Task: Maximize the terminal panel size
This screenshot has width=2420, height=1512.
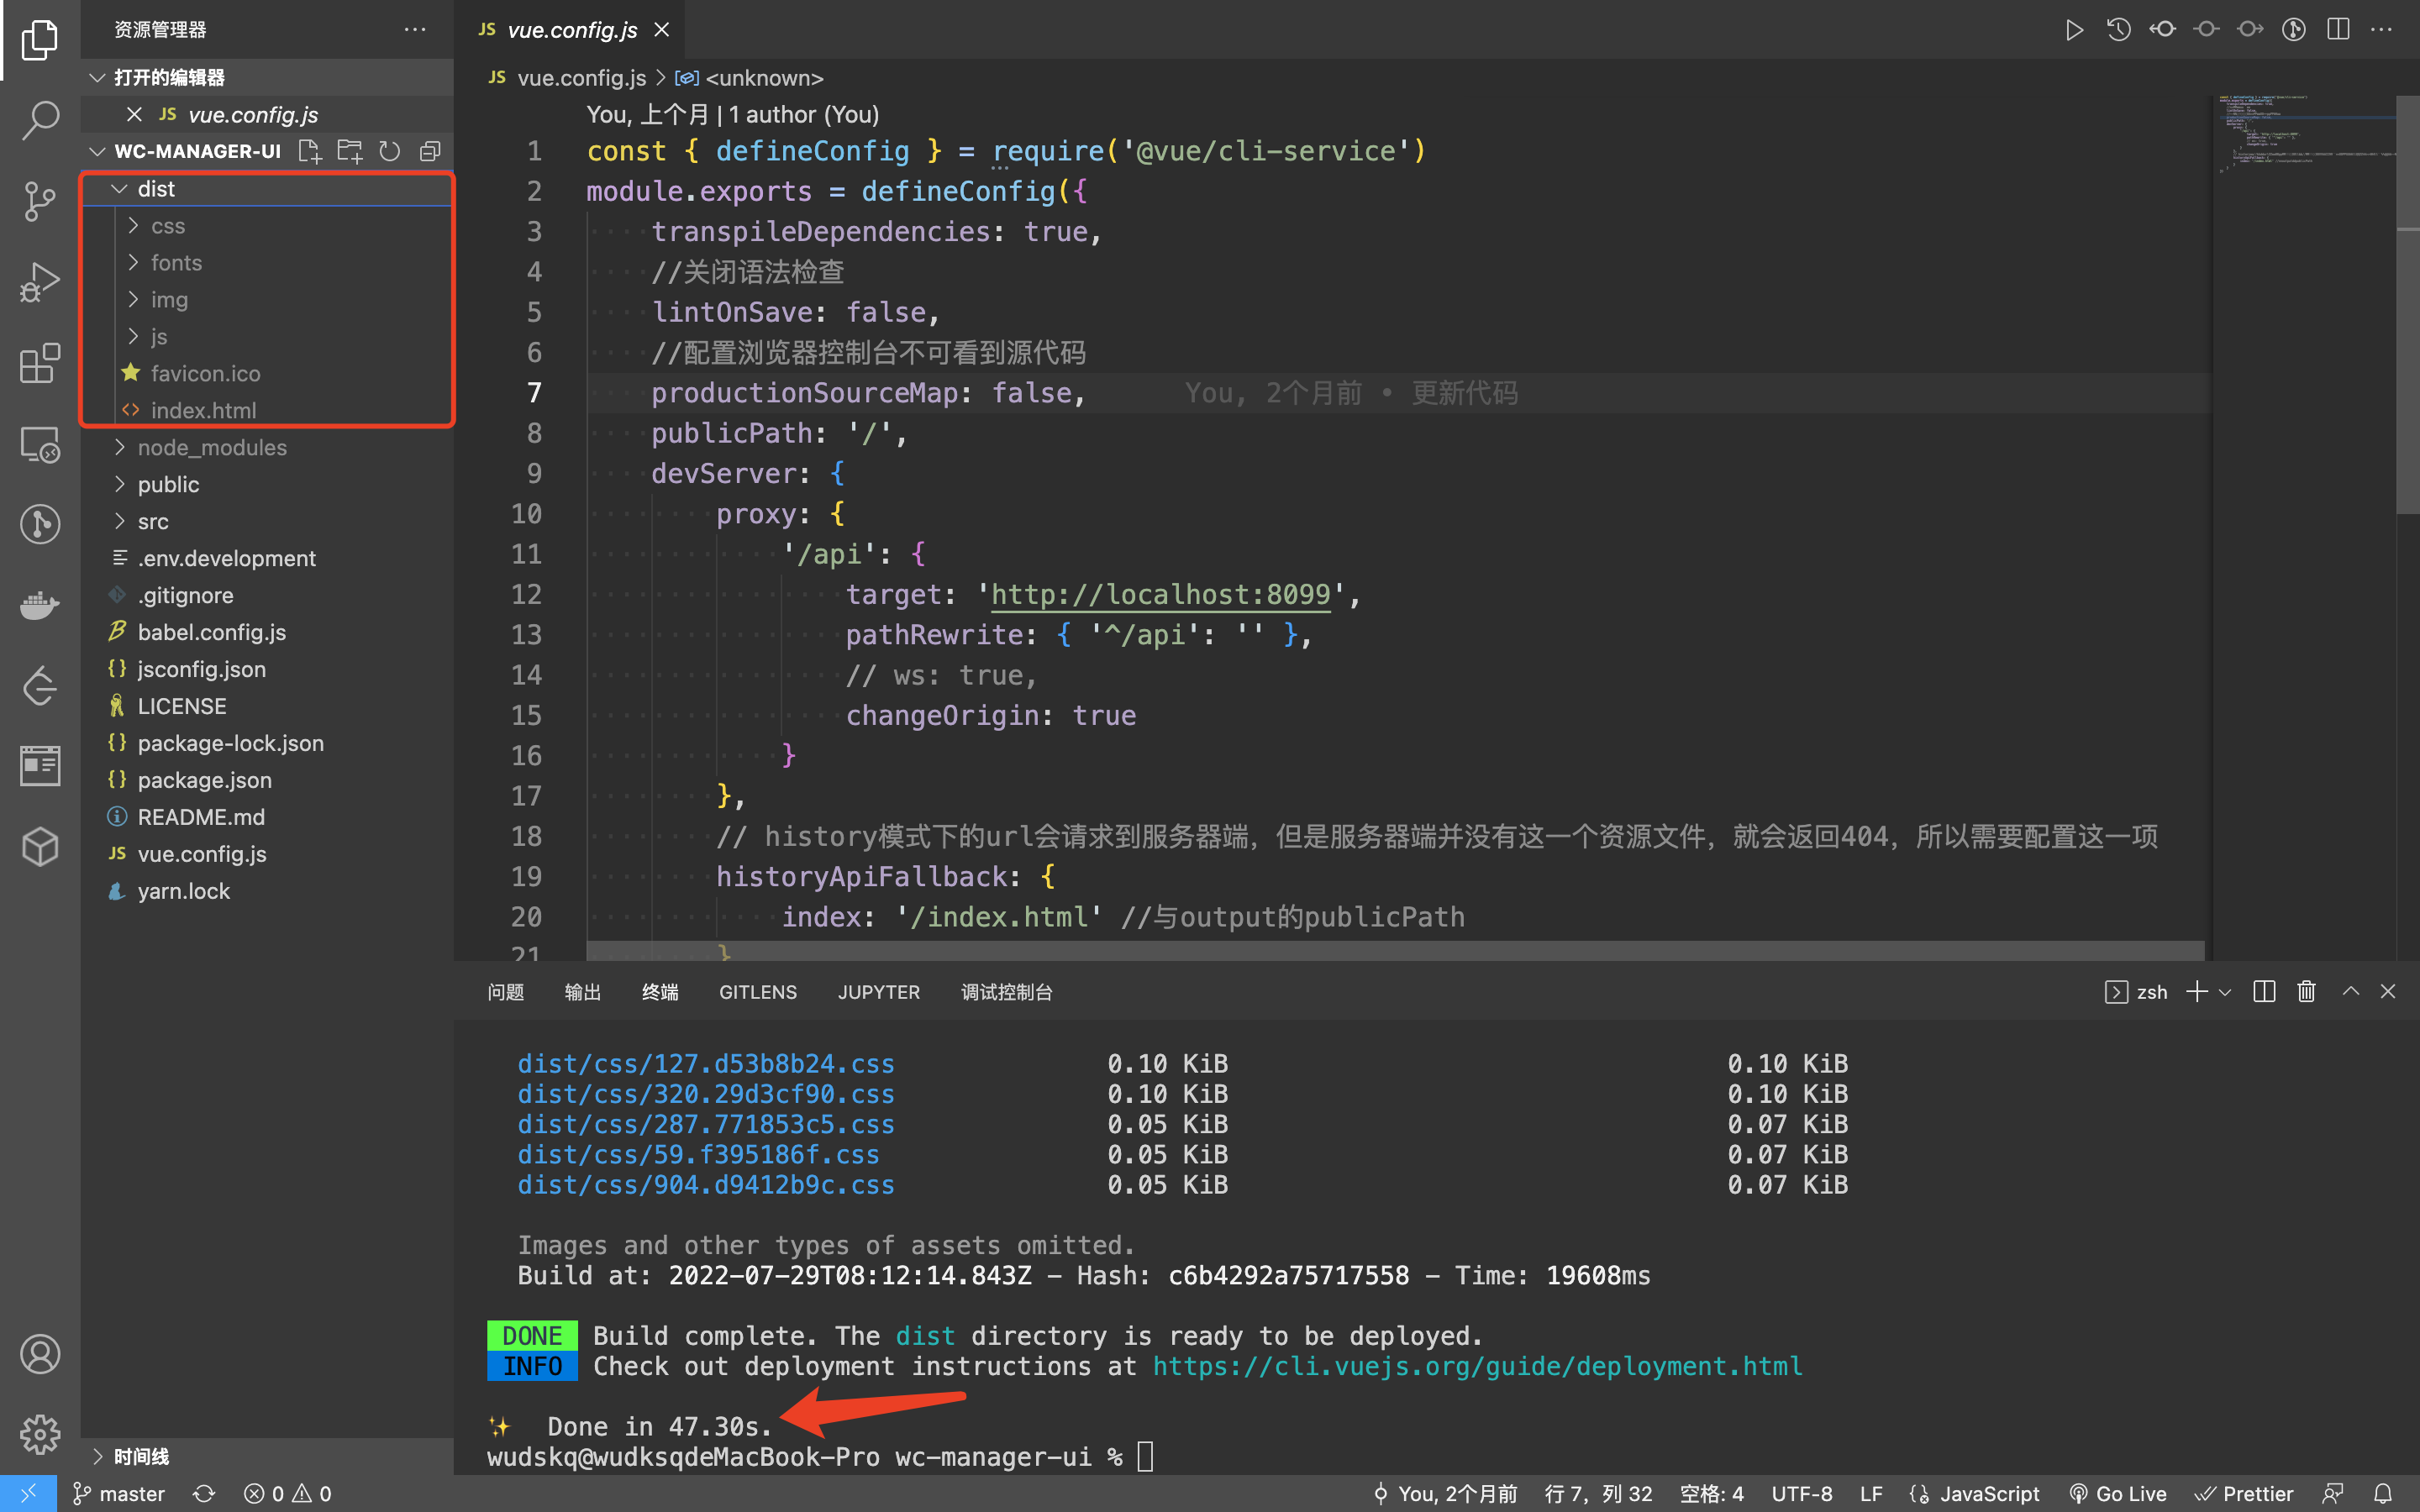Action: coord(2351,991)
